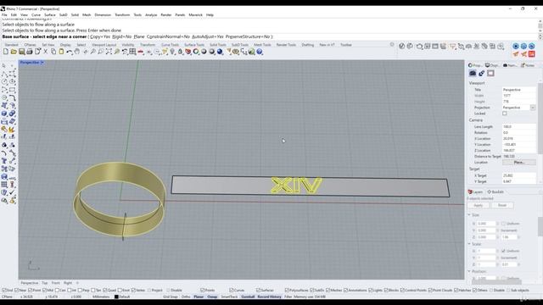
Task: Click the four-viewports layout icon
Action: click(132, 52)
